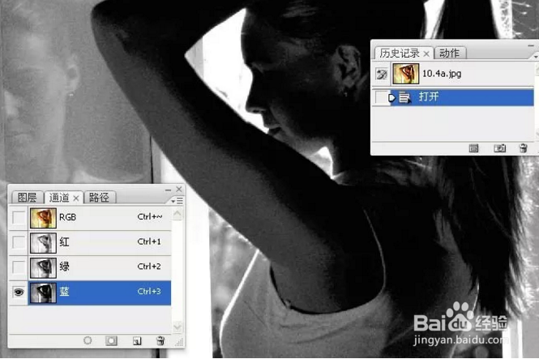
Task: Switch to the 路径 tab
Action: click(99, 197)
